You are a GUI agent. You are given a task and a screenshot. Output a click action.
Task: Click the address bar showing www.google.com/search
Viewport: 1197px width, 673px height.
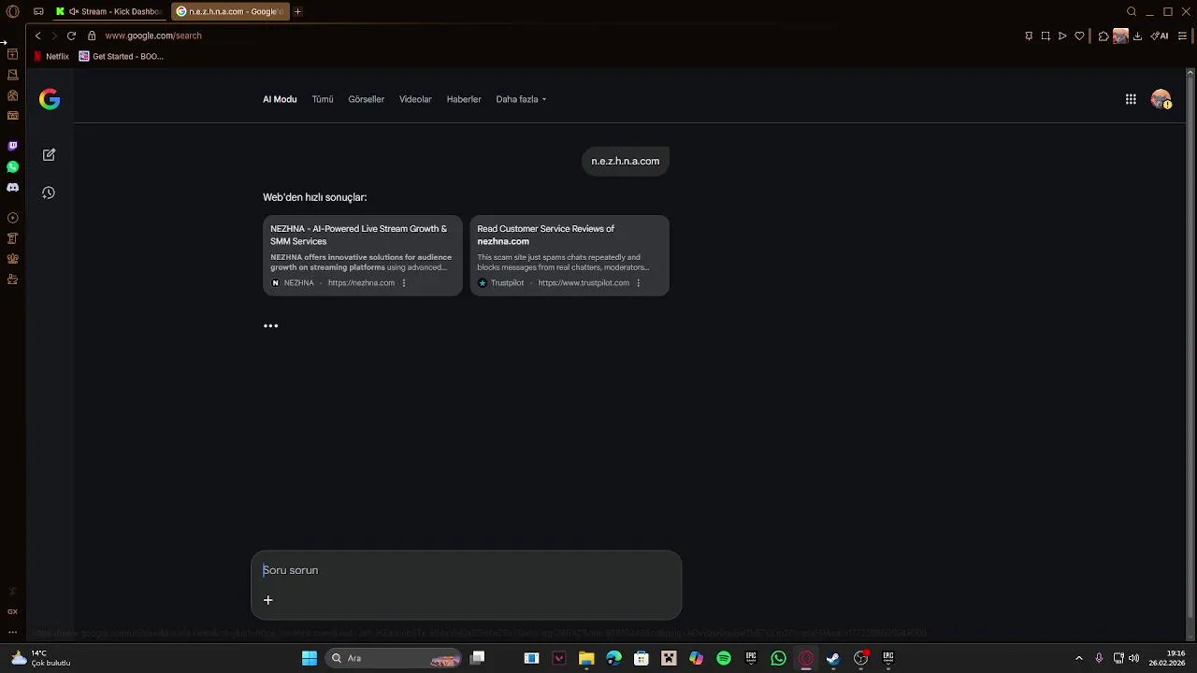153,36
